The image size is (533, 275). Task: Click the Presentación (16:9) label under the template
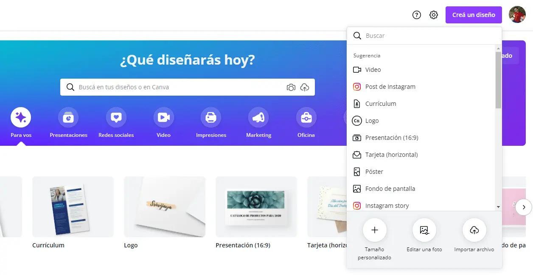[x=243, y=245]
